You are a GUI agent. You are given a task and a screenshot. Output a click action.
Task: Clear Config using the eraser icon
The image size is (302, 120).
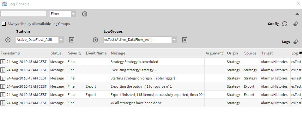pos(296,24)
